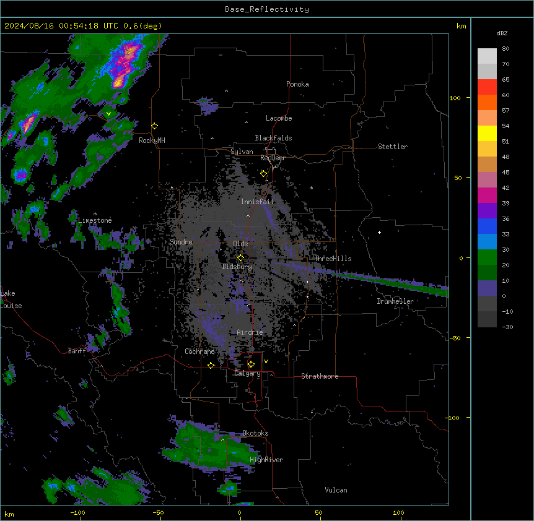The image size is (534, 521).
Task: Click the -50 tick on the bottom axis
Action: 158,513
